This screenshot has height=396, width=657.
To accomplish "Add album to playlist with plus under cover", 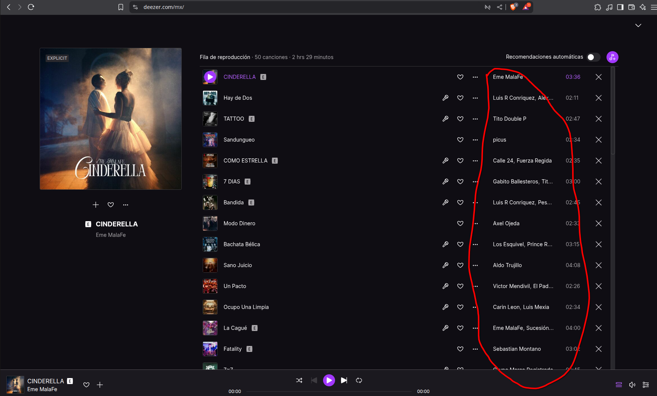I will tap(96, 205).
